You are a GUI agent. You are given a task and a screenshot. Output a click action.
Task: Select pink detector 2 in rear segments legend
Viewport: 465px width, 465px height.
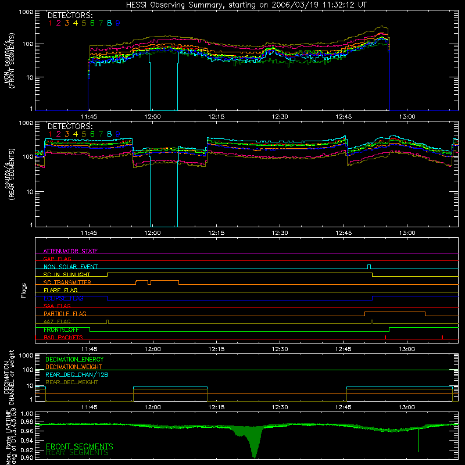click(59, 134)
